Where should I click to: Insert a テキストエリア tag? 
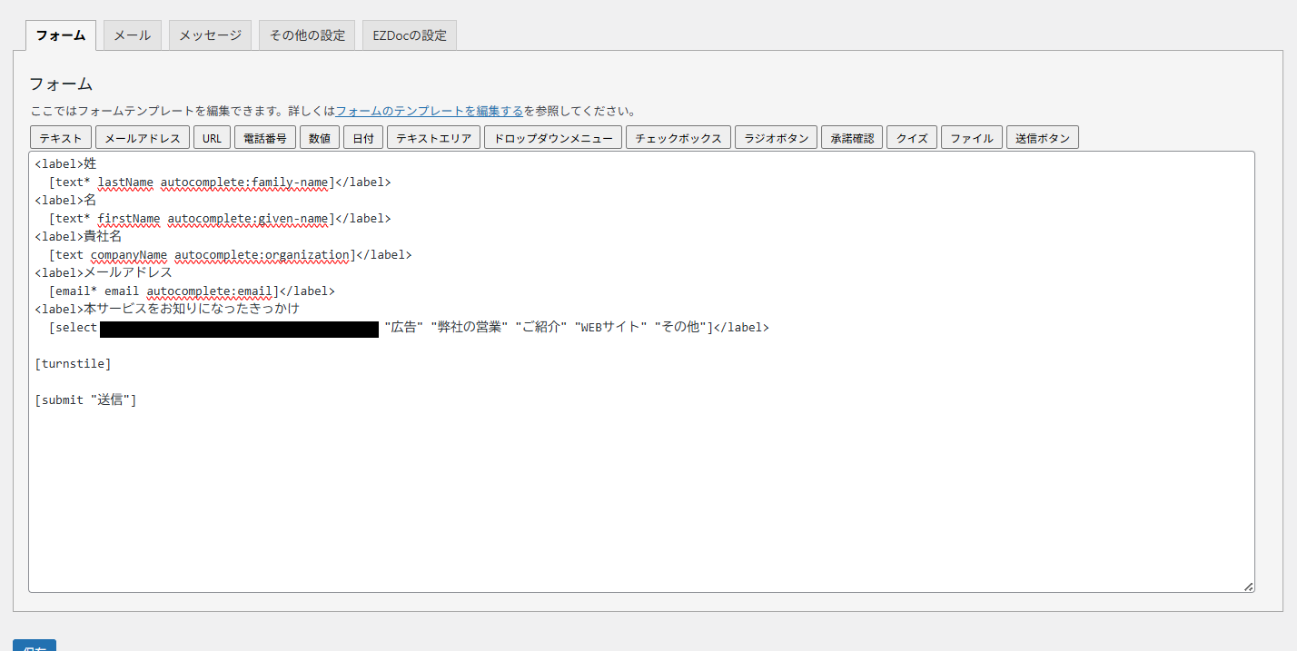(x=433, y=138)
